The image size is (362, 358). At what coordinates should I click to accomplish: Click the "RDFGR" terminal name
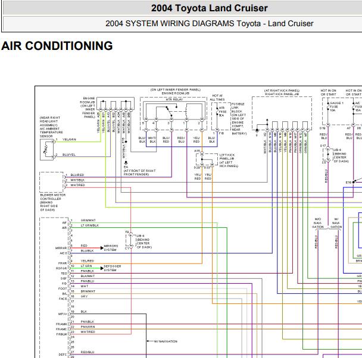[61, 269]
